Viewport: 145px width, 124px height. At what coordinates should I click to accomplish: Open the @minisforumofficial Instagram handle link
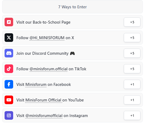[x=44, y=116]
